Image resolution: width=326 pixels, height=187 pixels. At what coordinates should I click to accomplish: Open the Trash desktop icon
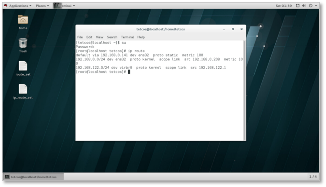(23, 43)
